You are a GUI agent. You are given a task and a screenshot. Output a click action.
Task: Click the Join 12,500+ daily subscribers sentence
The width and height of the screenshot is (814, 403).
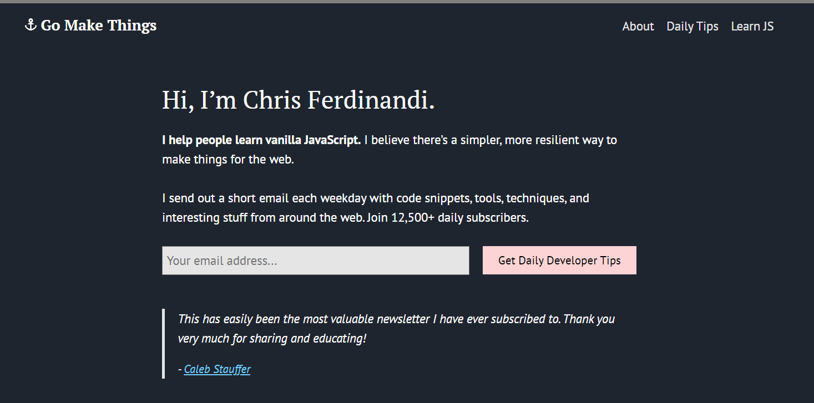pyautogui.click(x=448, y=218)
